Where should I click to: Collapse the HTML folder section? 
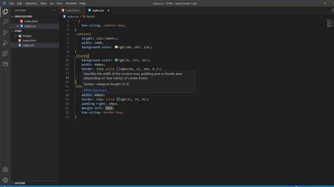pyautogui.click(x=18, y=31)
